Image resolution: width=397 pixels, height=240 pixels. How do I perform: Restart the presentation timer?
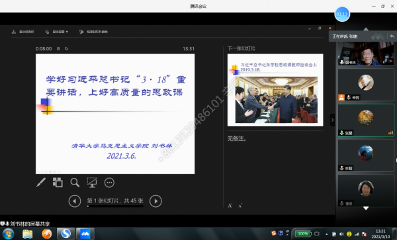tap(67, 48)
